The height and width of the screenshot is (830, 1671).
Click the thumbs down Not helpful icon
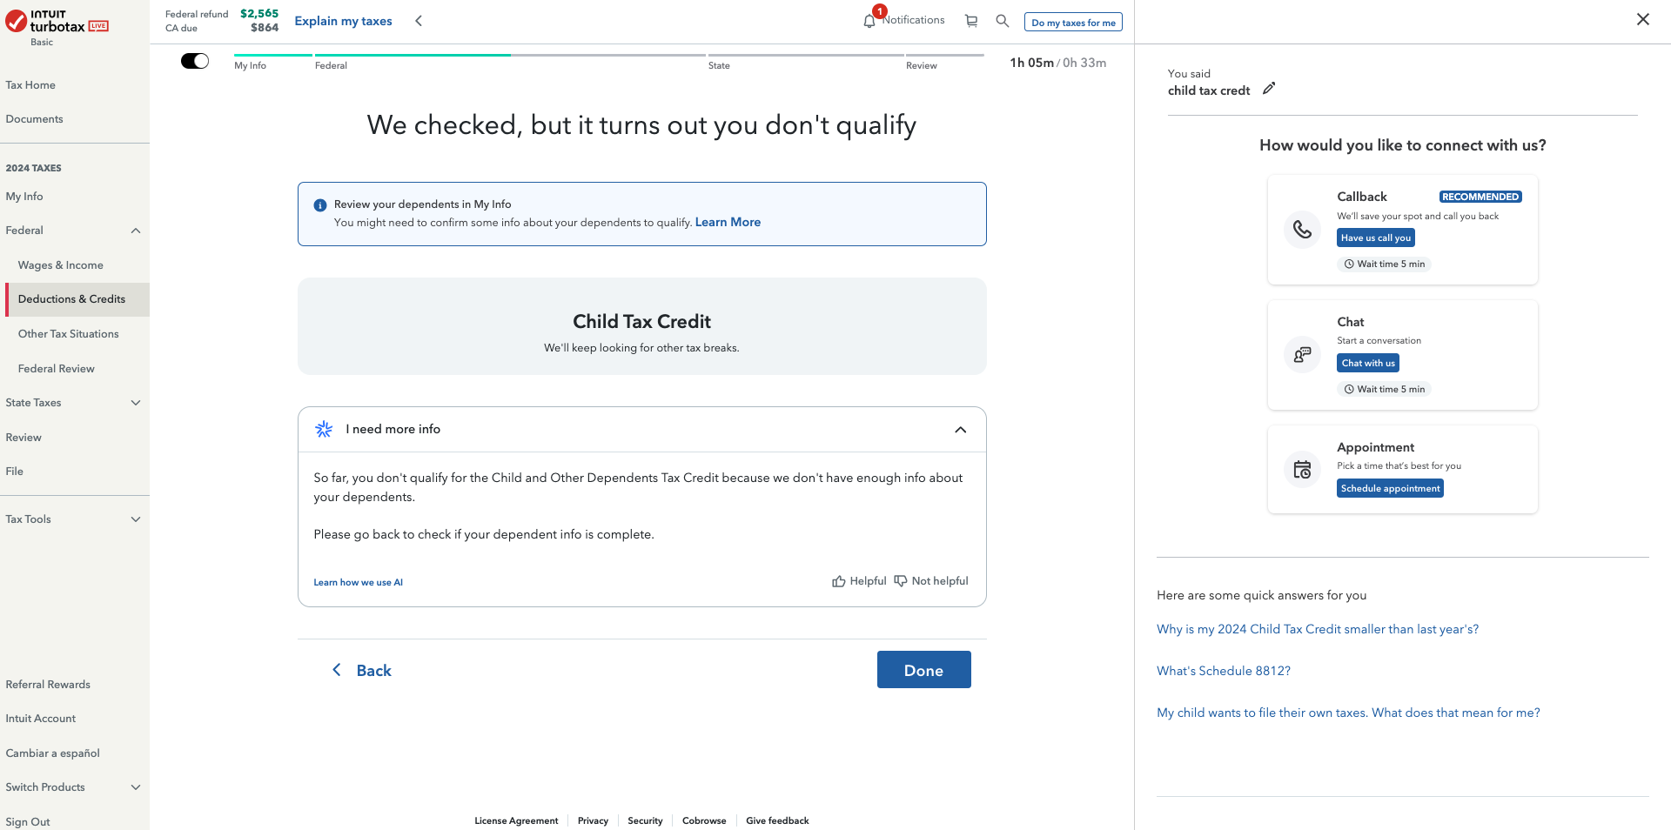coord(901,581)
